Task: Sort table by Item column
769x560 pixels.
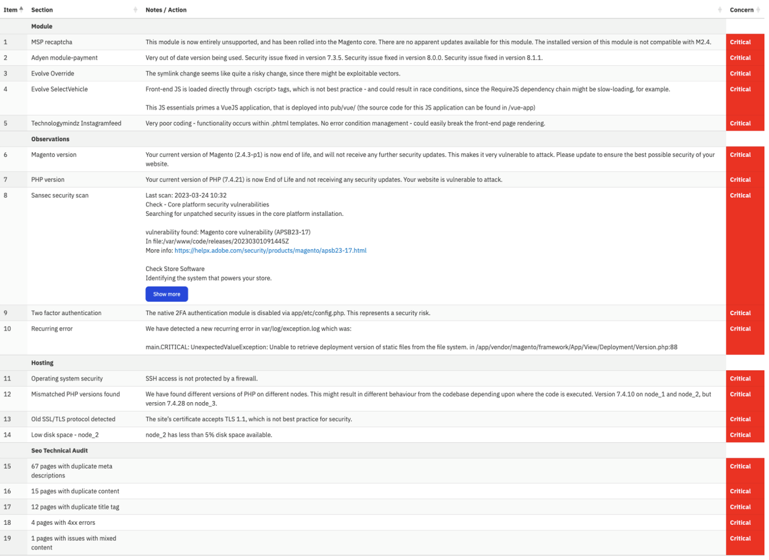Action: click(13, 10)
